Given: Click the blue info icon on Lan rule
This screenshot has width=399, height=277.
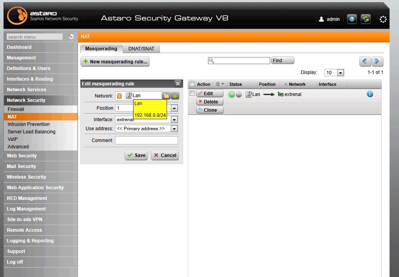Looking at the screenshot, I should pos(370,94).
